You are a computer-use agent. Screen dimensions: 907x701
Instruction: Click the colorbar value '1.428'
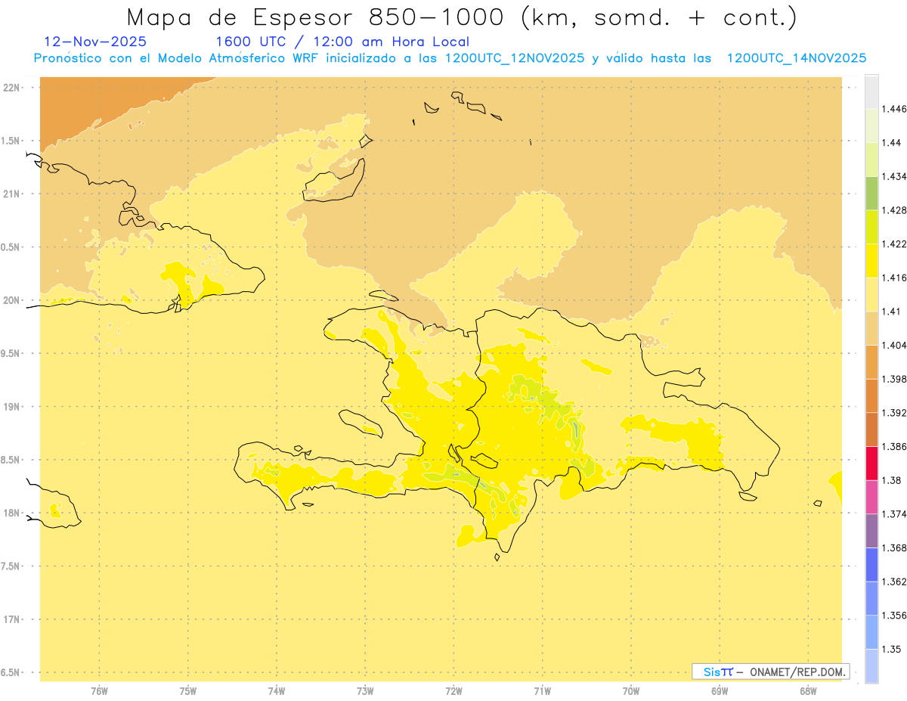[x=895, y=210]
